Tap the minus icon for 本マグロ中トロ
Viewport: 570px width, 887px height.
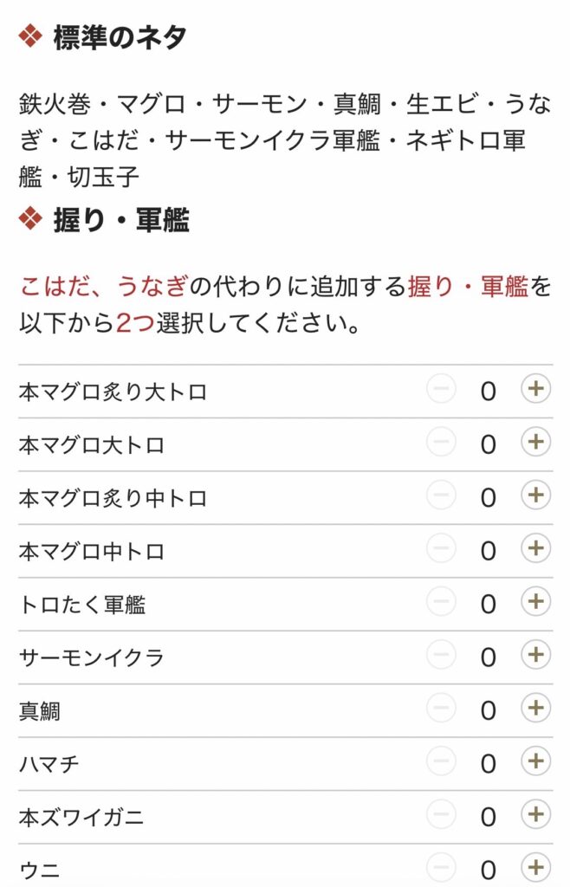[x=441, y=550]
